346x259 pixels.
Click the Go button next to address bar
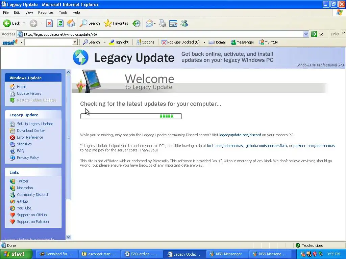317,34
